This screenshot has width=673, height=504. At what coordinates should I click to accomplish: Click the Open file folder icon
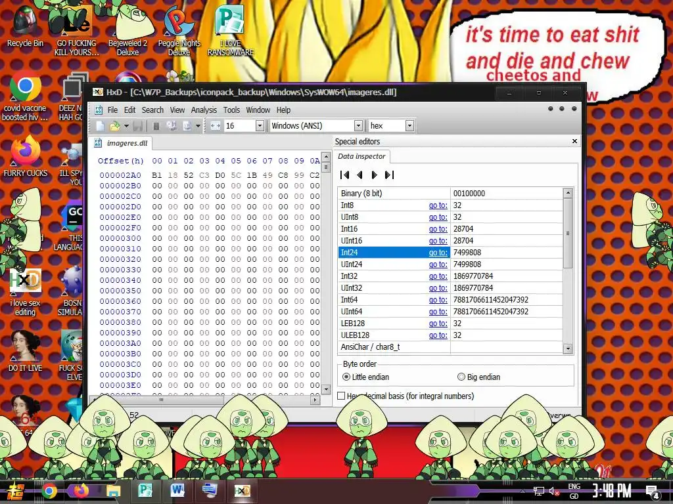tap(114, 126)
